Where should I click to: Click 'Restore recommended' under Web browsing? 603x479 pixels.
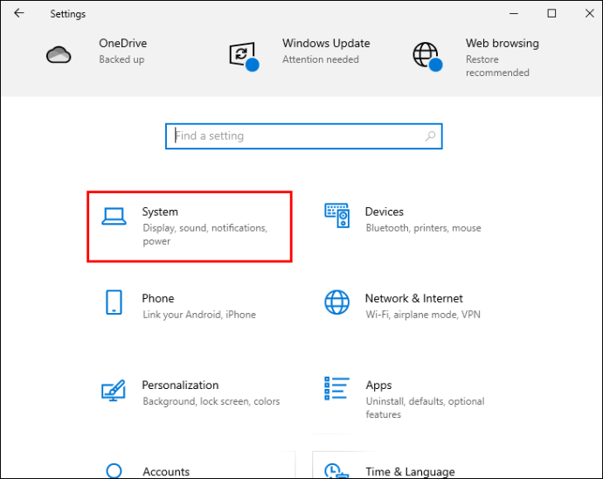[x=497, y=66]
